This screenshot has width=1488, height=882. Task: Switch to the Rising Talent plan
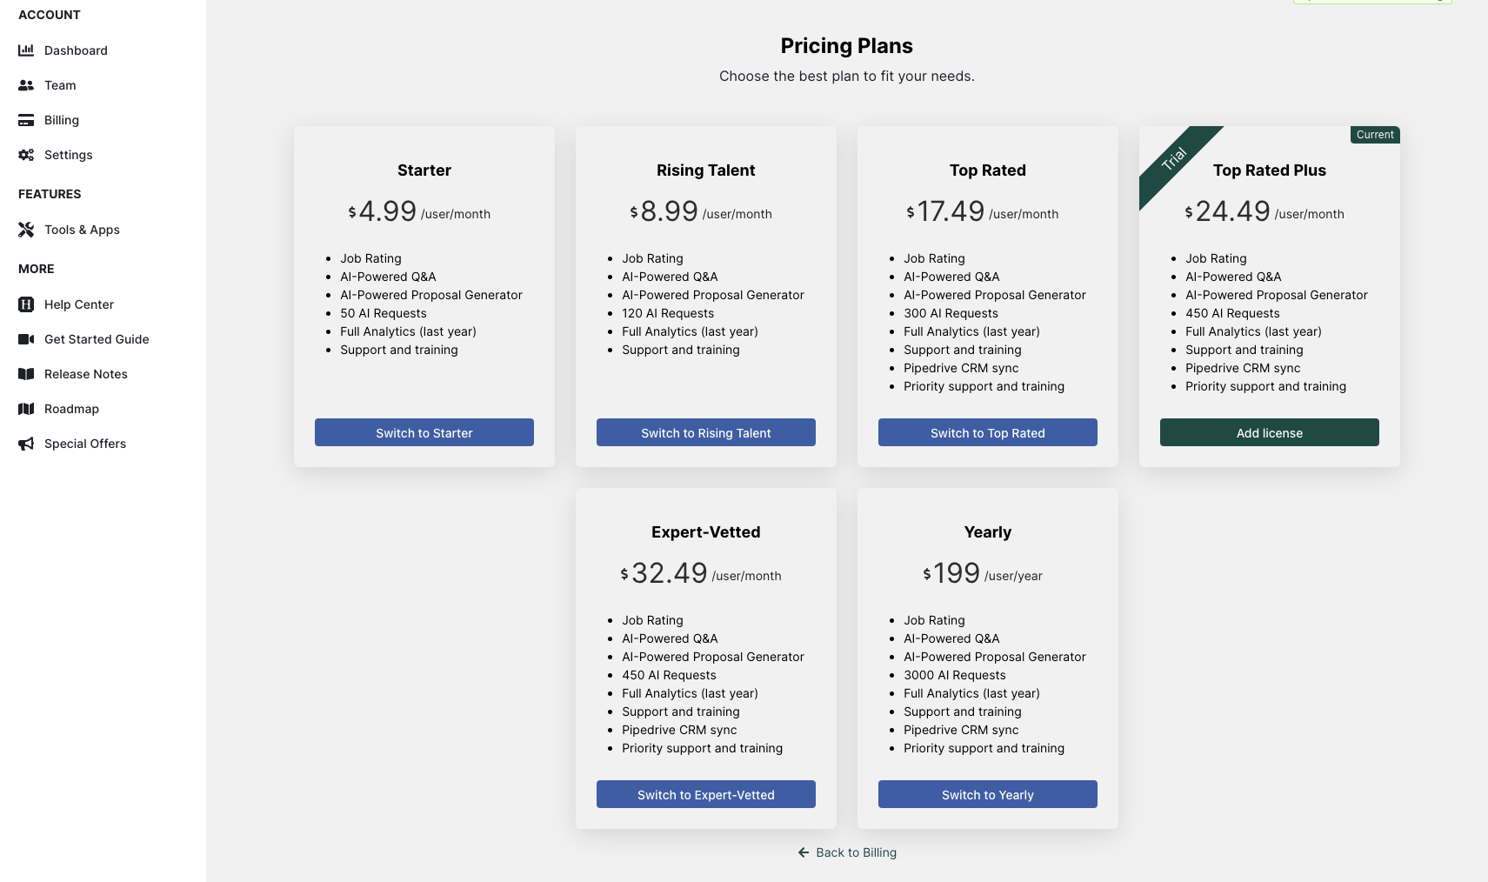click(x=706, y=432)
